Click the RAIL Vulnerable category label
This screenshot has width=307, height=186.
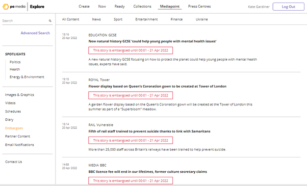click(101, 125)
